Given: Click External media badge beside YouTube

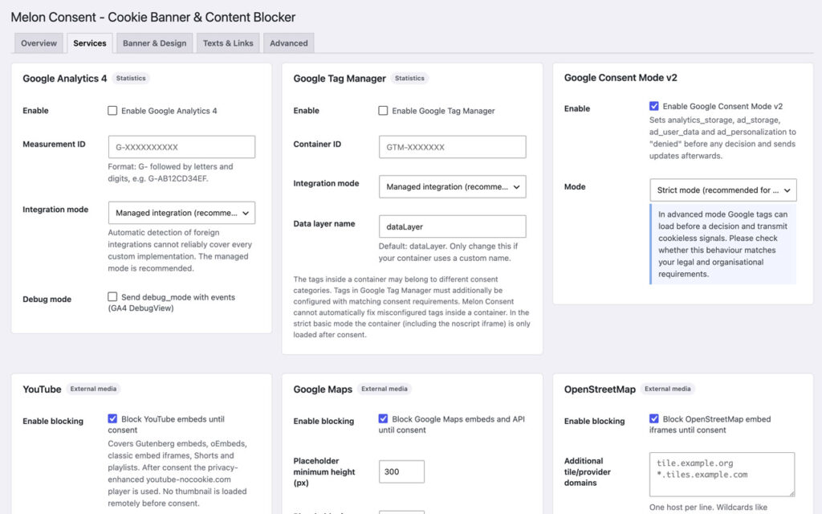Looking at the screenshot, I should click(93, 389).
